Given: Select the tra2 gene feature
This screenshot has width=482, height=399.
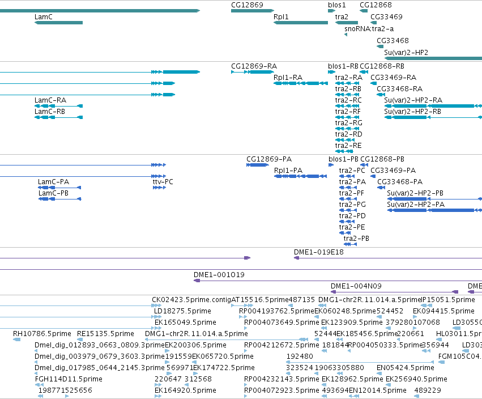Looking at the screenshot, I should tap(347, 23).
